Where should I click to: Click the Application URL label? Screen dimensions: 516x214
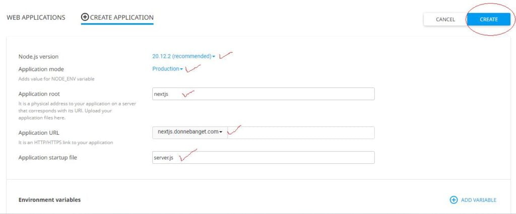click(38, 133)
